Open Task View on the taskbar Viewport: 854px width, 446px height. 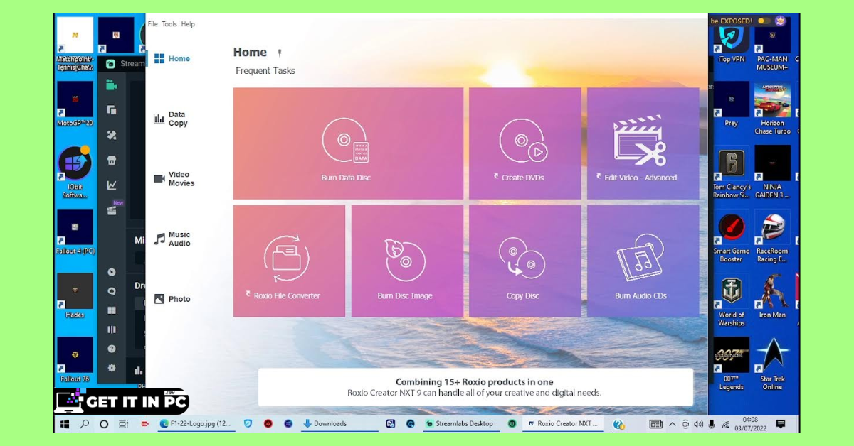pyautogui.click(x=123, y=424)
